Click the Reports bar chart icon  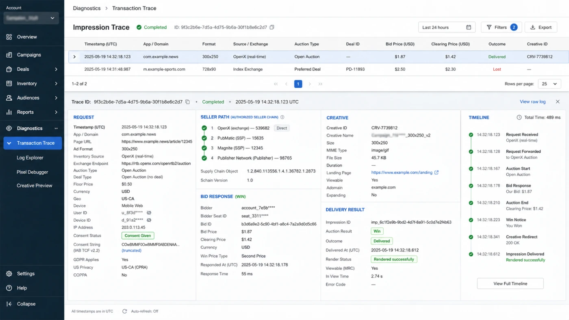tap(9, 112)
